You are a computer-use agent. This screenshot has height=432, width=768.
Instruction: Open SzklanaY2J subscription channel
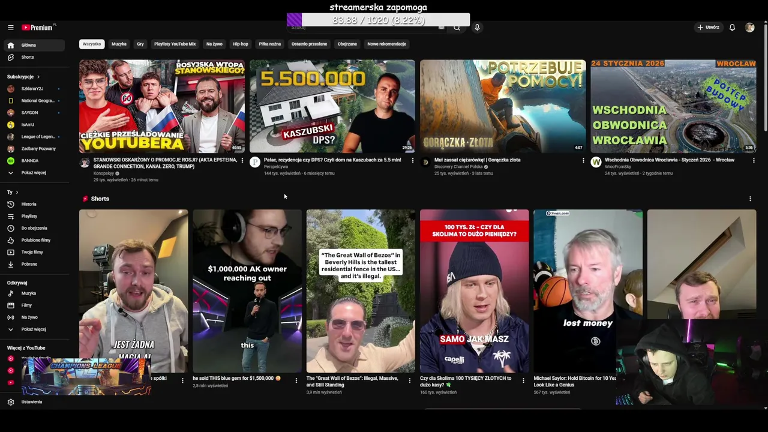[34, 89]
